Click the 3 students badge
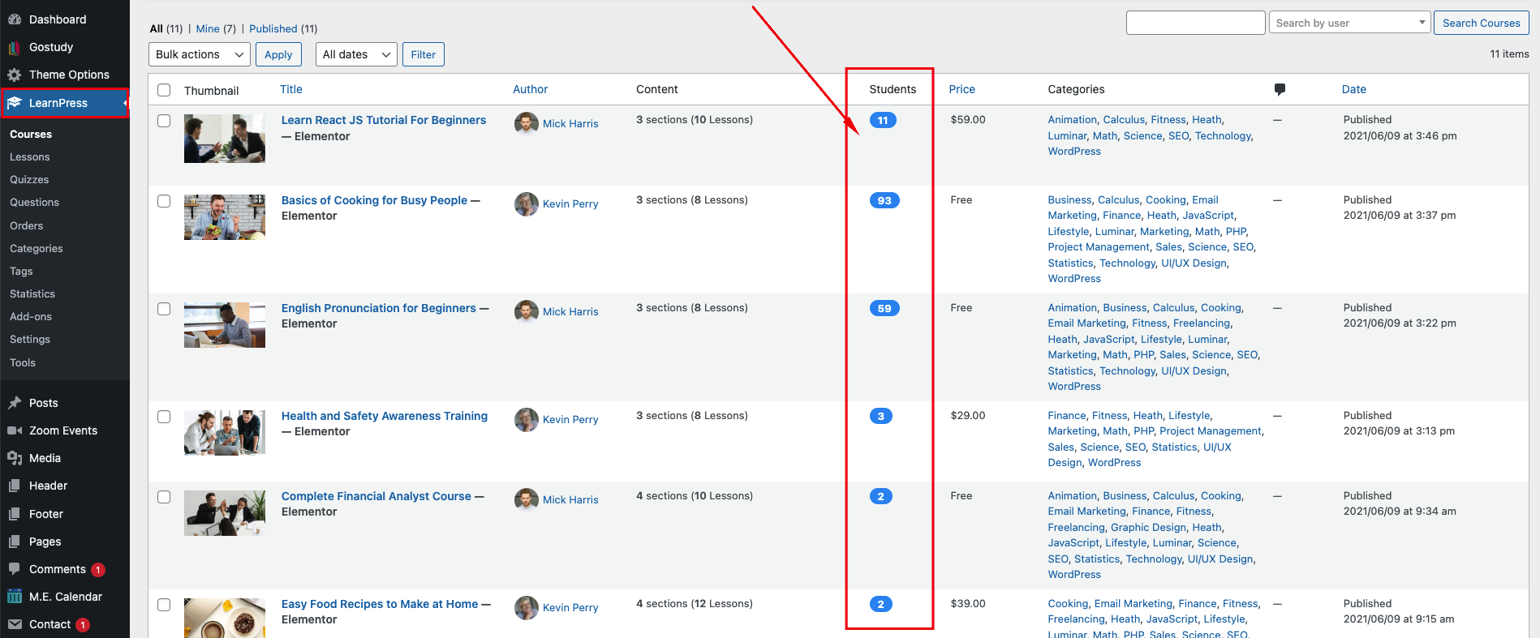The image size is (1540, 638). (x=881, y=416)
